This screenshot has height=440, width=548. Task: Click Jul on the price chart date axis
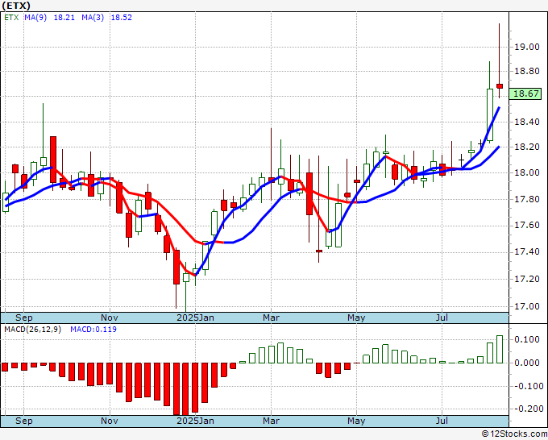coord(442,318)
